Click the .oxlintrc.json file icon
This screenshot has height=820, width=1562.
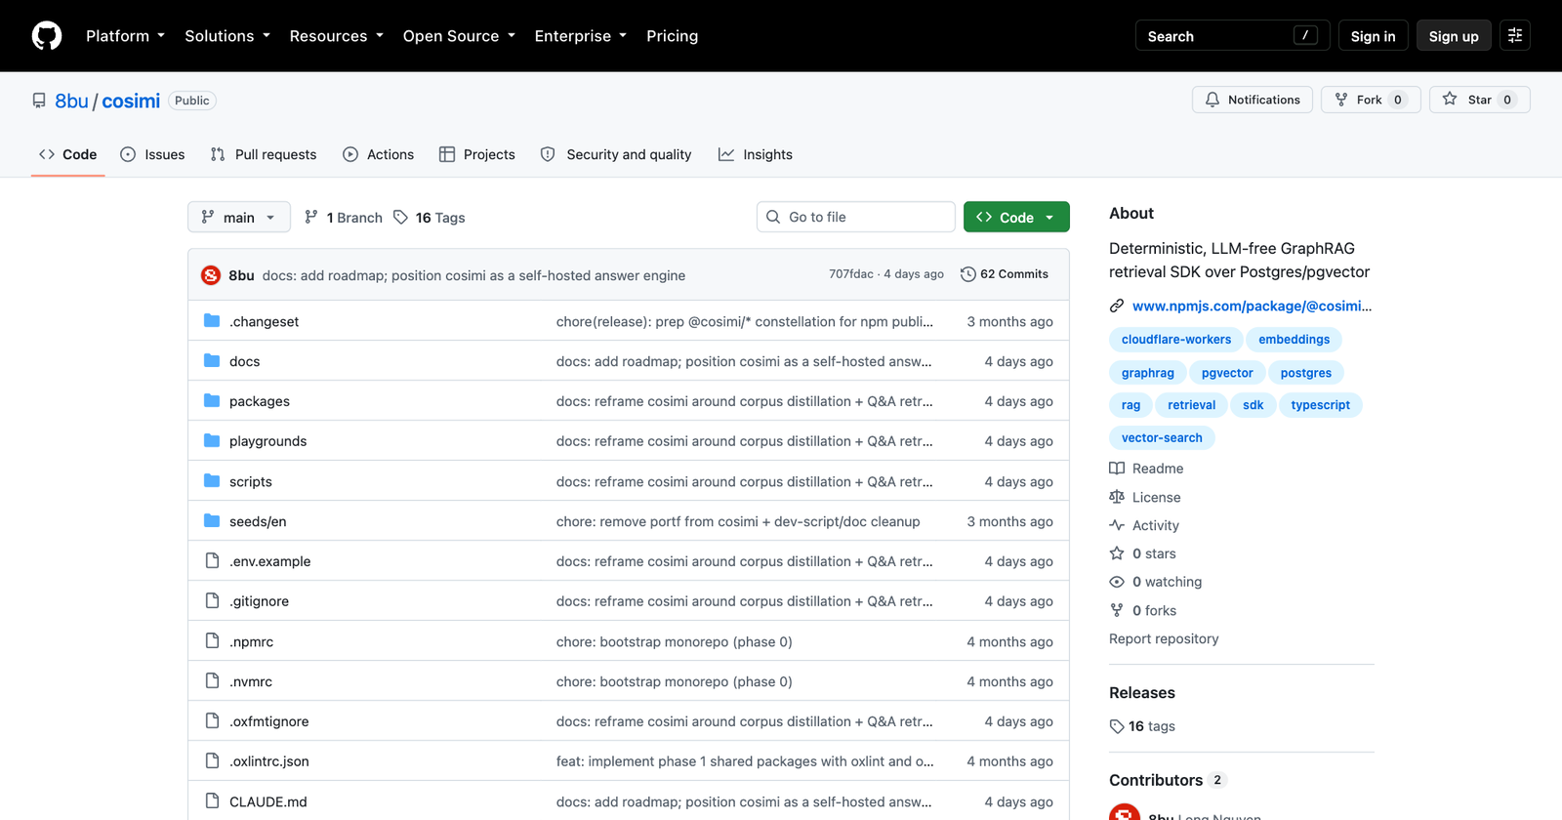[x=212, y=761]
